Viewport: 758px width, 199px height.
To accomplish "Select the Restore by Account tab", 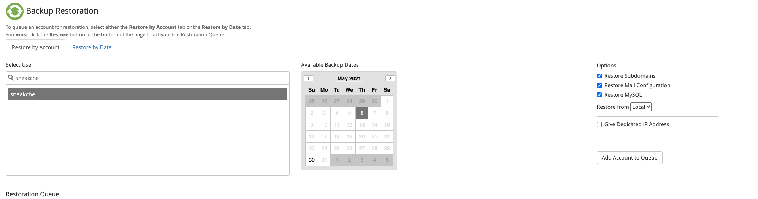I will click(36, 47).
